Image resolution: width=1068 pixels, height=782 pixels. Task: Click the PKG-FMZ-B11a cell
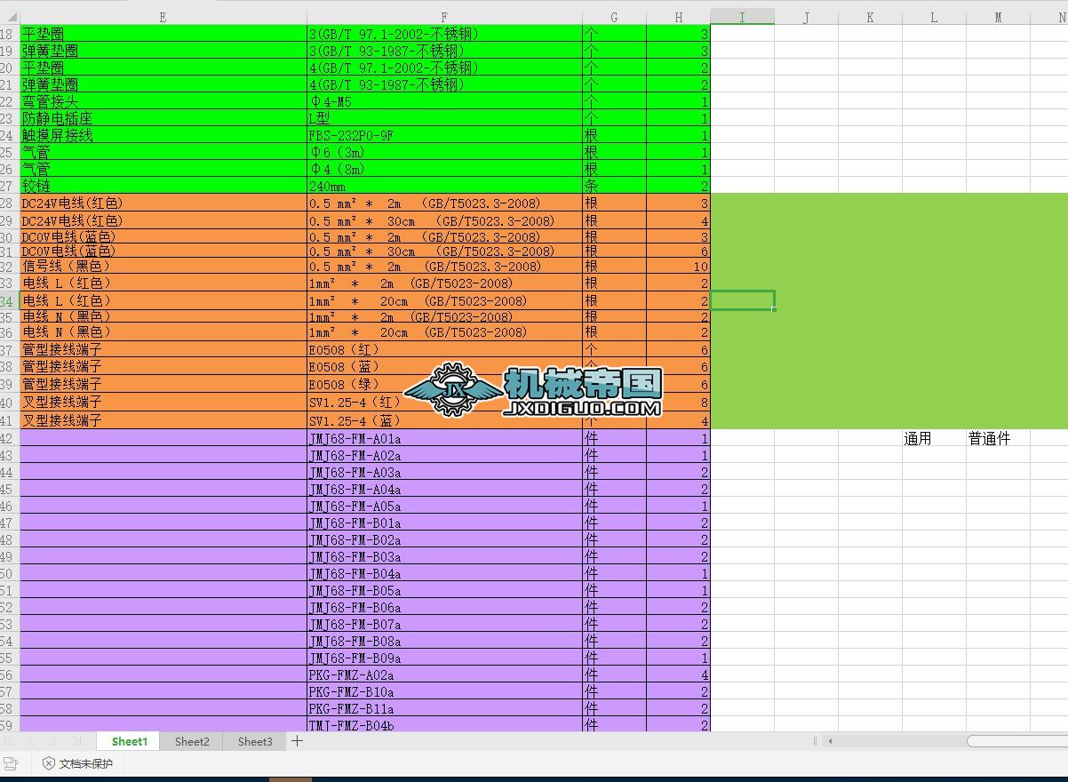pyautogui.click(x=444, y=708)
